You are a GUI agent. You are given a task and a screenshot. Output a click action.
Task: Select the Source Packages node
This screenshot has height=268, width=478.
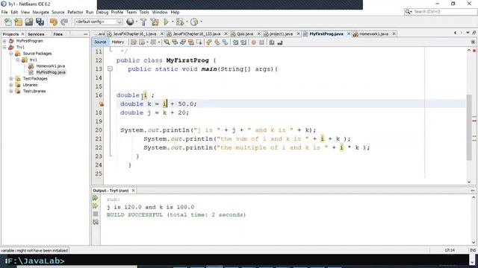click(37, 54)
